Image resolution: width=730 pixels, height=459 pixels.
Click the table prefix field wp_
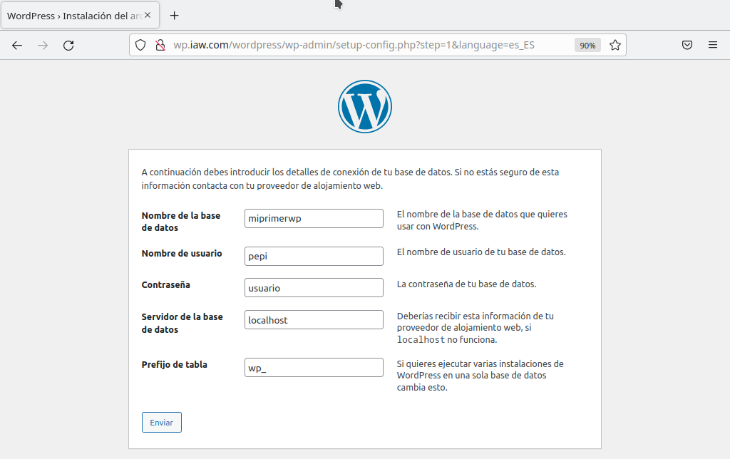(314, 367)
